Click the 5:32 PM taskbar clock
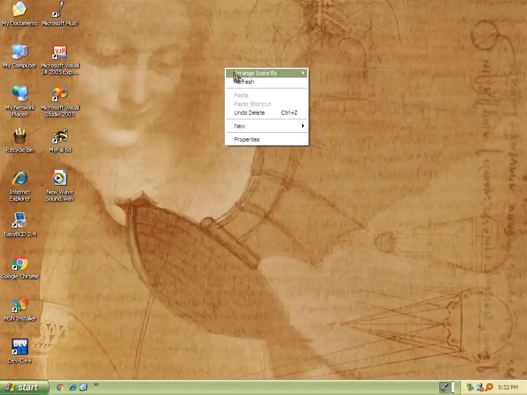Viewport: 527px width, 395px height. [508, 387]
